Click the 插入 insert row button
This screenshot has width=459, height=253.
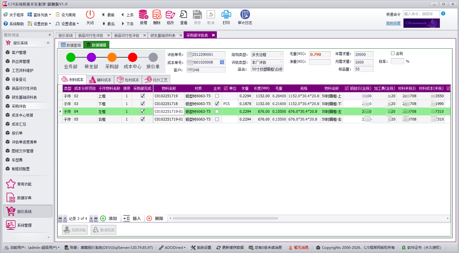click(132, 218)
